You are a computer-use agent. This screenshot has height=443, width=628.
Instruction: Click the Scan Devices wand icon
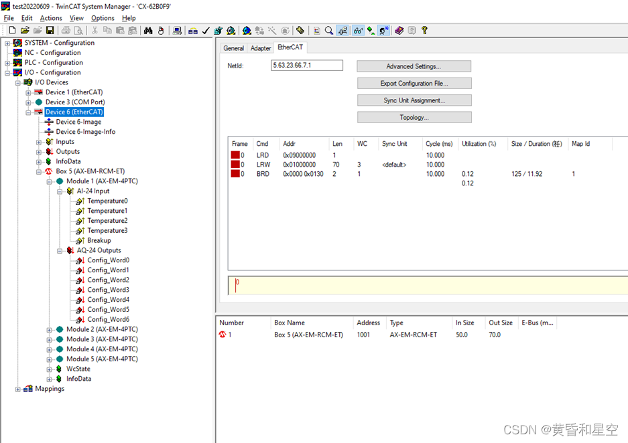(272, 30)
